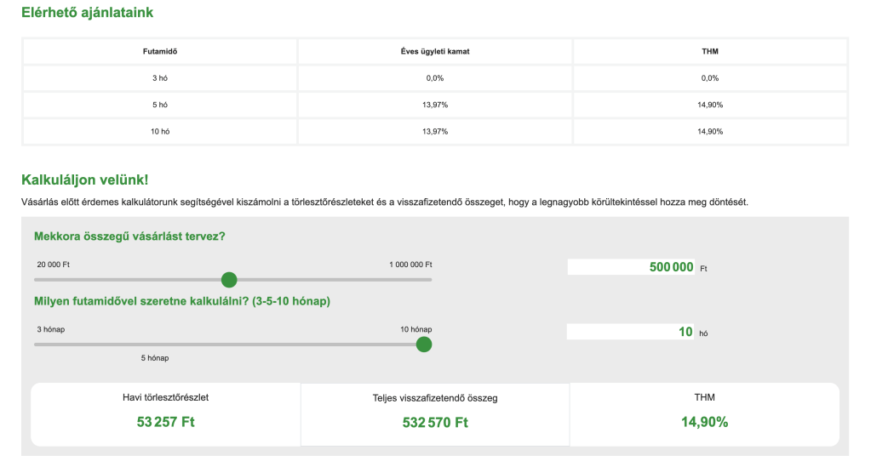Click the 20 000 Ft minimum amount label
This screenshot has height=467, width=871.
[52, 265]
